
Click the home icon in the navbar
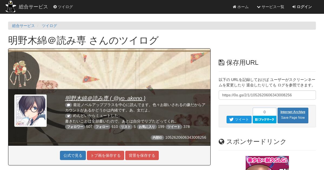click(234, 7)
